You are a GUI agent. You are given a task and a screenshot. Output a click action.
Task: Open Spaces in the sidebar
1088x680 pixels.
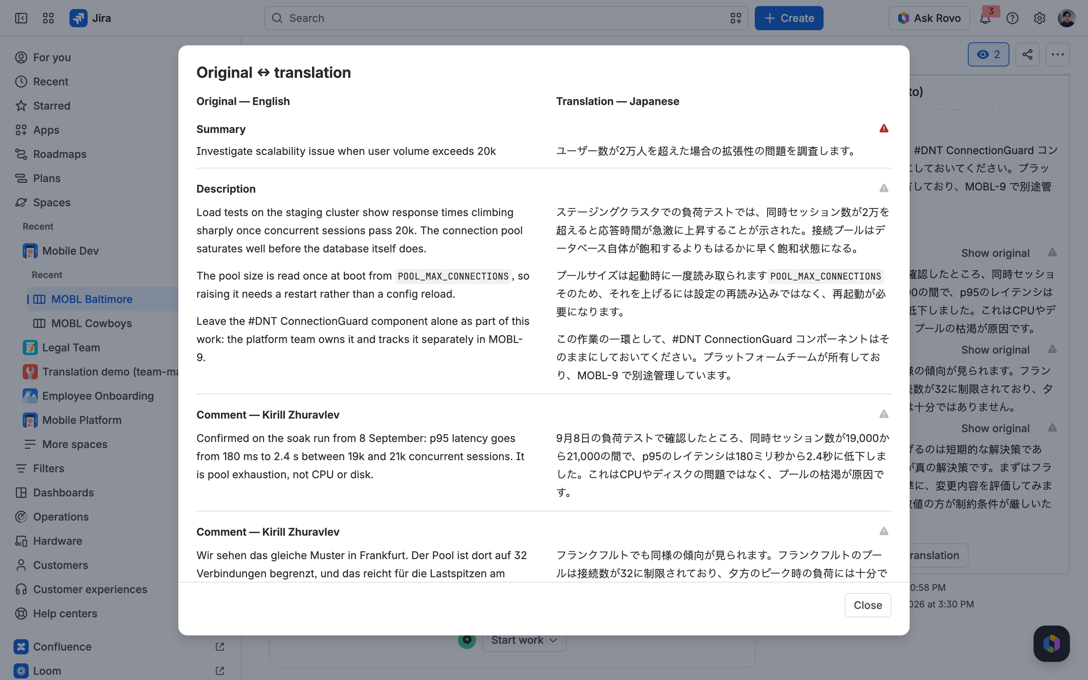click(x=52, y=202)
